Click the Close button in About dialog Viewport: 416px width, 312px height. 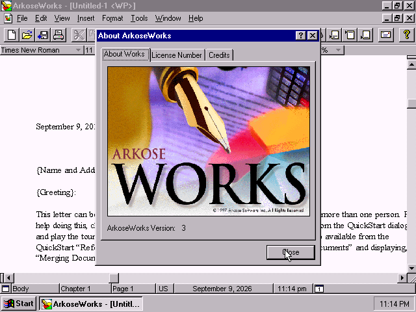point(291,252)
